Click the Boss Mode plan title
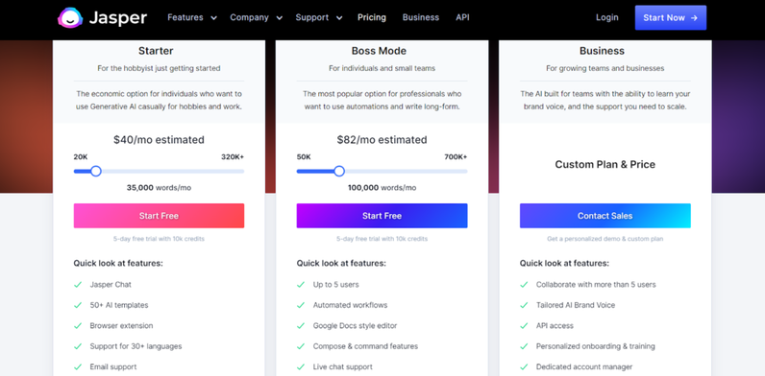765x376 pixels. point(379,51)
